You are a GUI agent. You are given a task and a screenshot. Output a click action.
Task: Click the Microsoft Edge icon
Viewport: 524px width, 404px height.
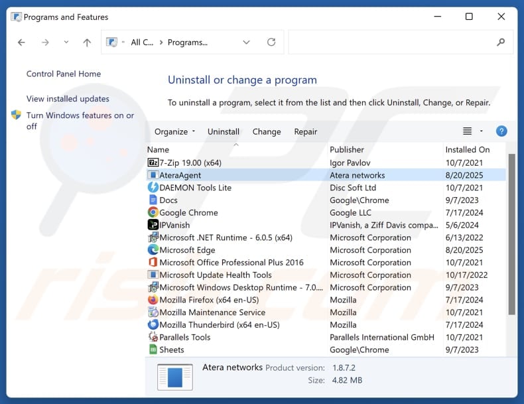point(153,249)
